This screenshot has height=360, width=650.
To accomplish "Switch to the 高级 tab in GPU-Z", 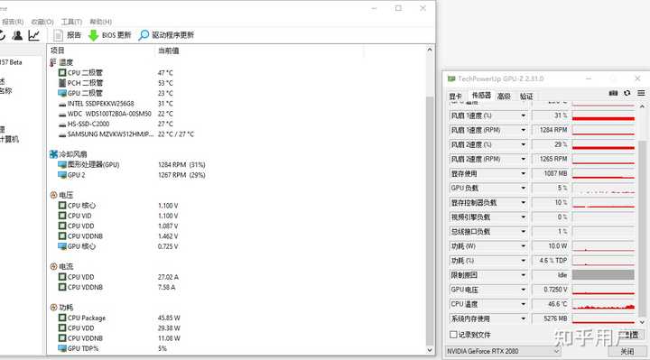I will pos(504,97).
